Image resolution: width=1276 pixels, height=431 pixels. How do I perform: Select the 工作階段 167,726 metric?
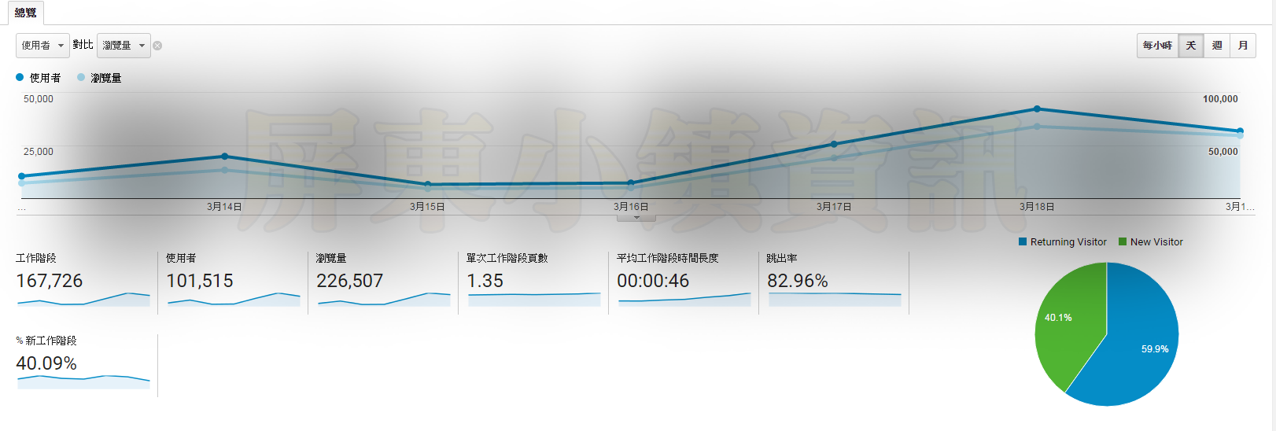tap(83, 282)
